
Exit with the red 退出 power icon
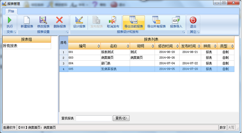(x=193, y=20)
